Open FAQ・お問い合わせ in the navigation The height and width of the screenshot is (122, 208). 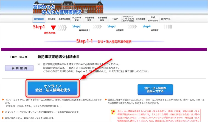pyautogui.click(x=153, y=19)
